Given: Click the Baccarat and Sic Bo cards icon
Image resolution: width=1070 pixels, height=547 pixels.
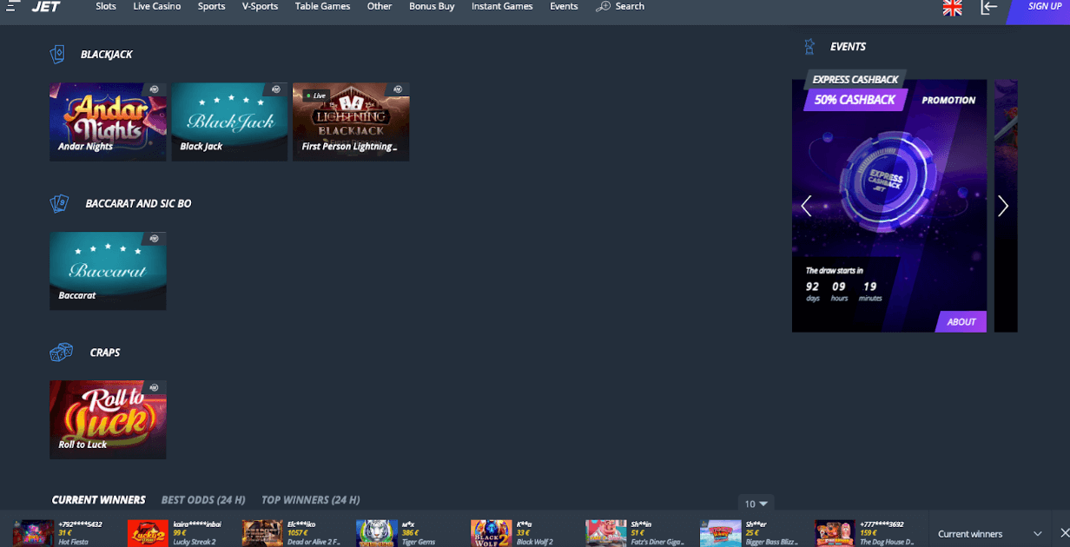Looking at the screenshot, I should pos(59,203).
